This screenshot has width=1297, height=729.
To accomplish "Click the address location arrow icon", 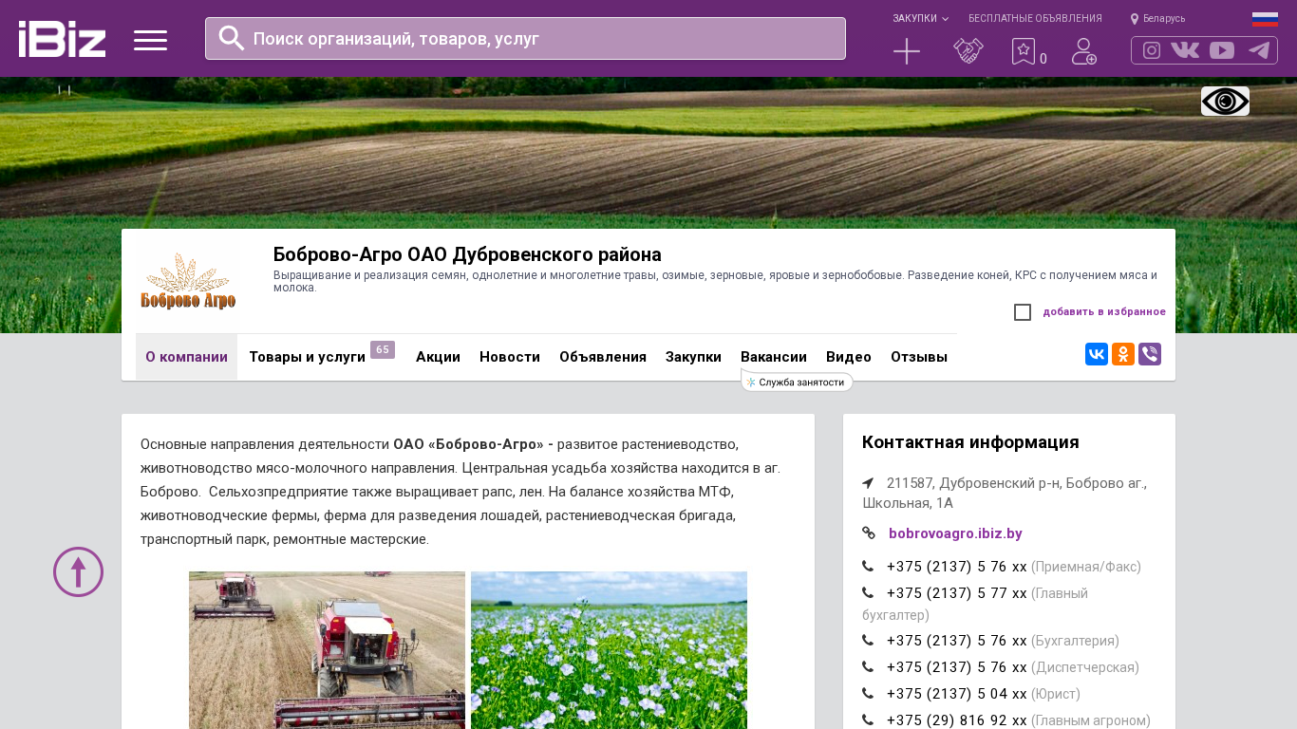I will point(868,483).
